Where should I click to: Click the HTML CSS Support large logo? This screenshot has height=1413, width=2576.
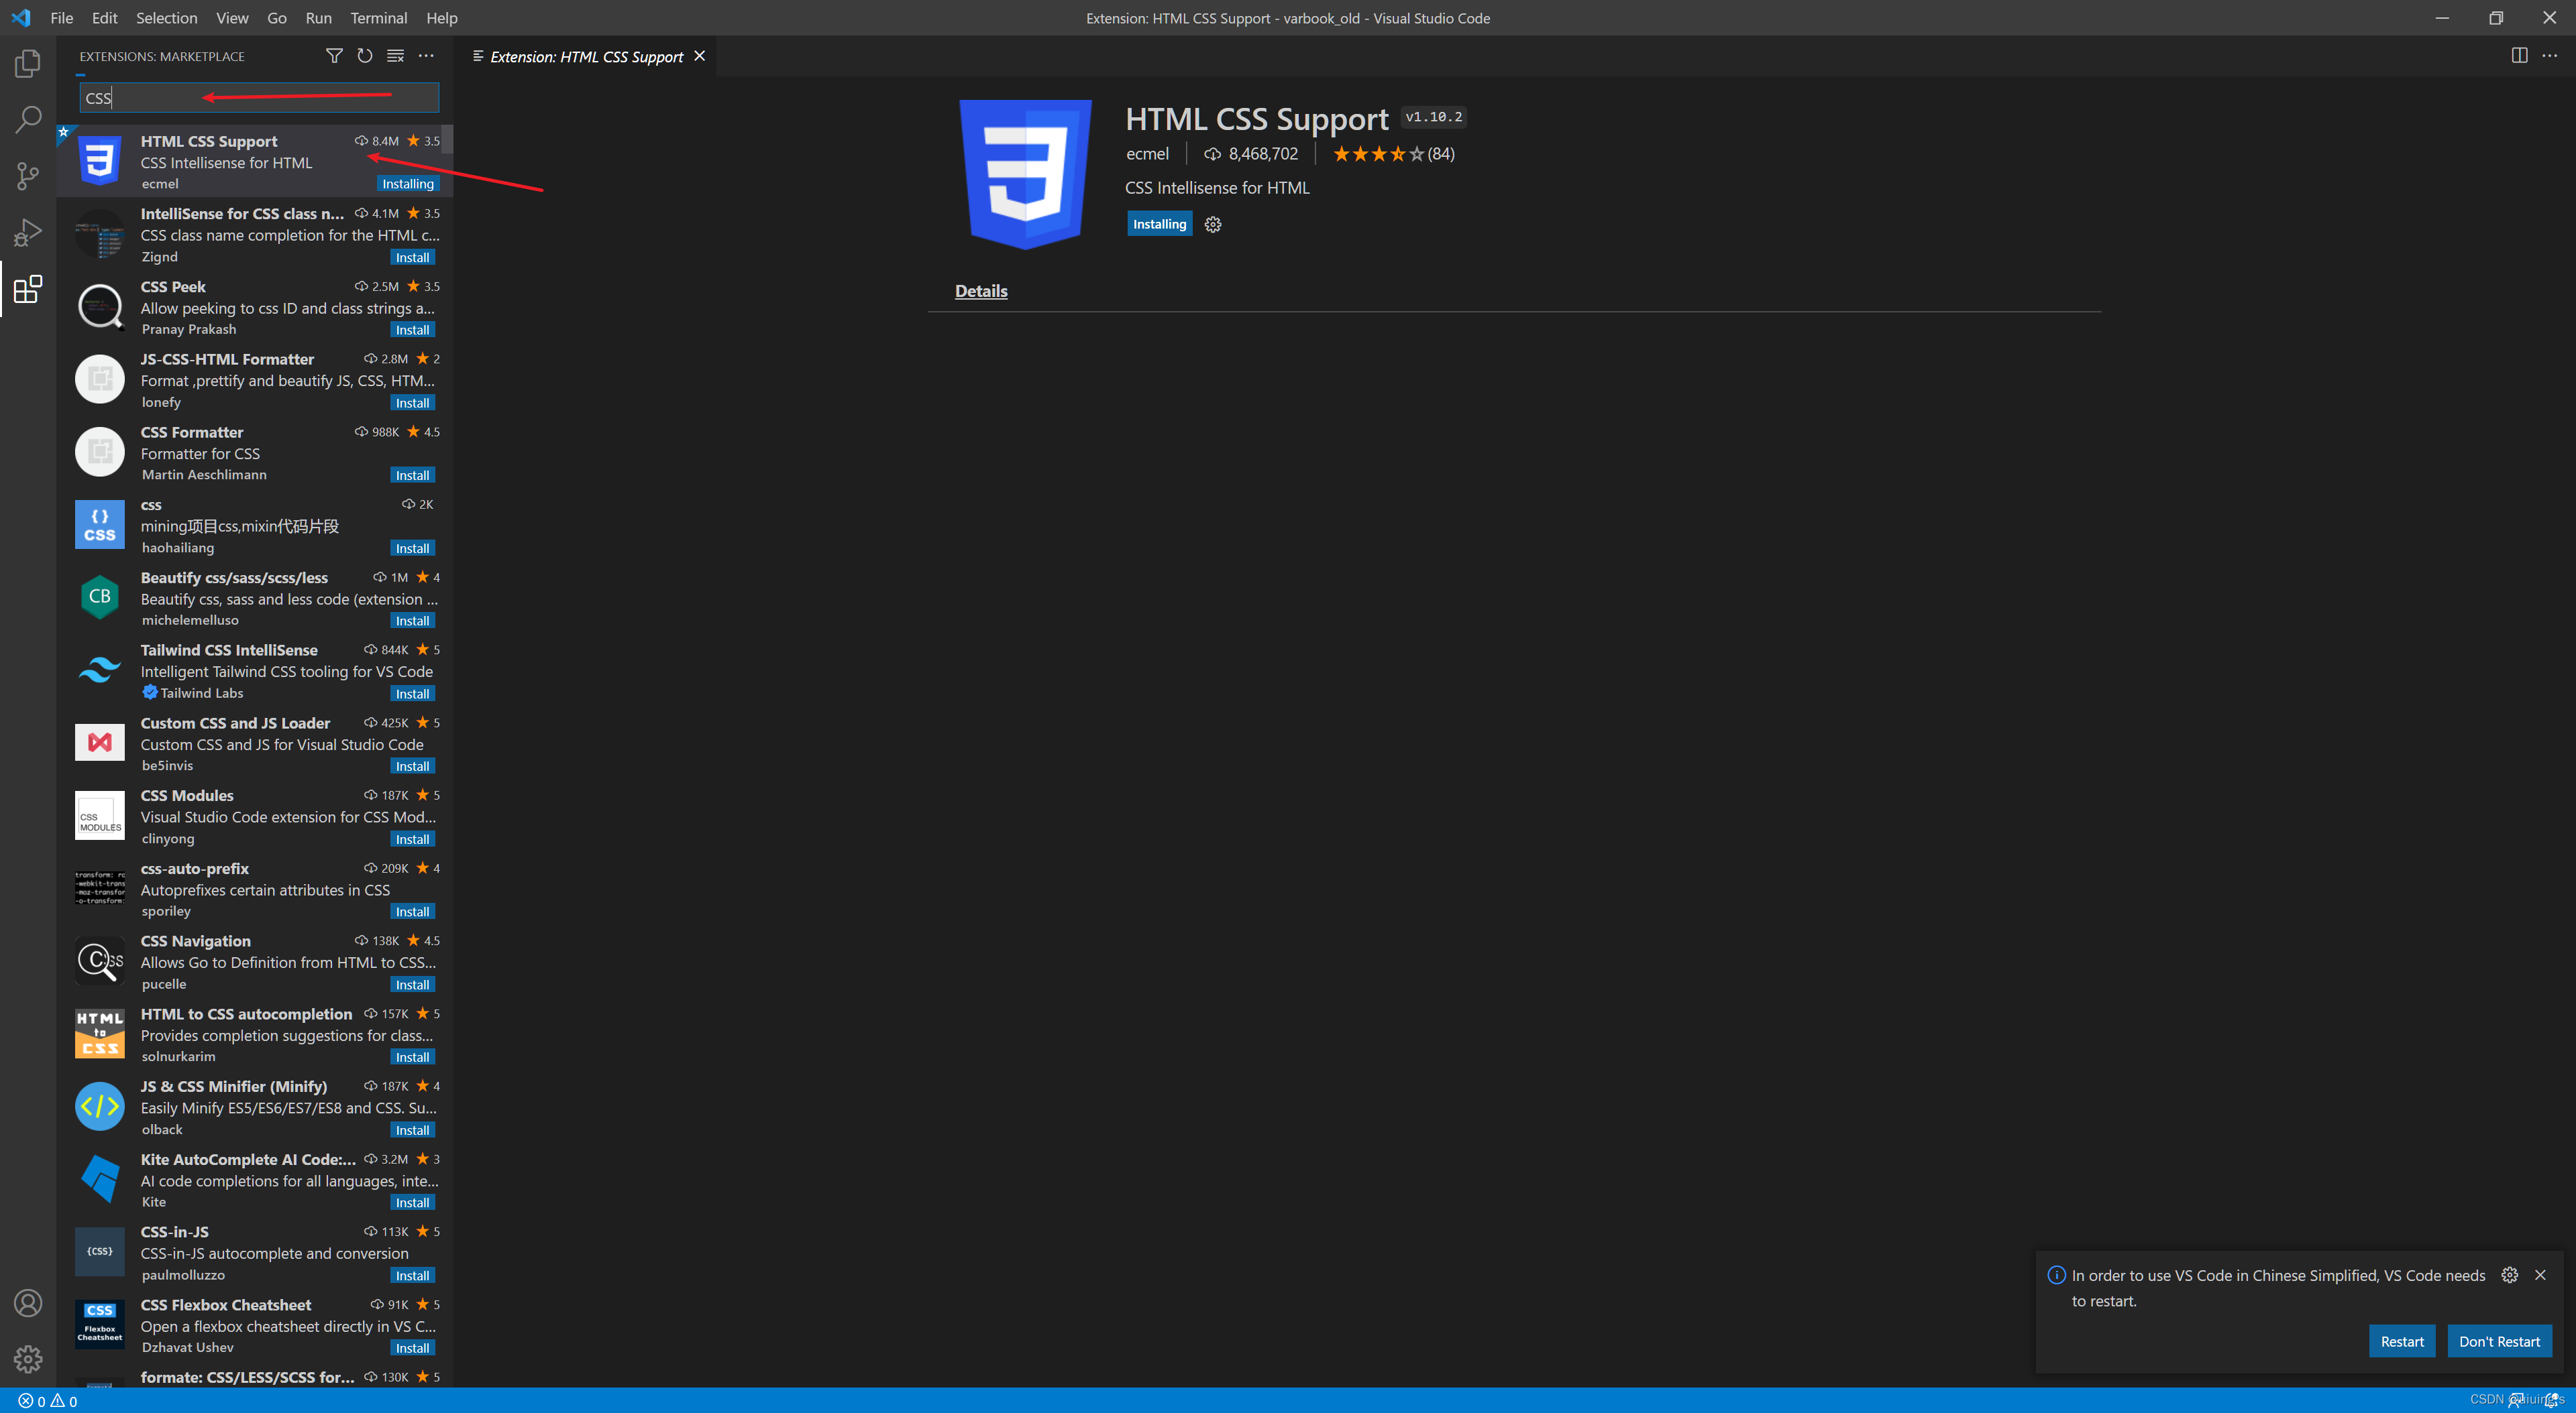click(x=1025, y=175)
